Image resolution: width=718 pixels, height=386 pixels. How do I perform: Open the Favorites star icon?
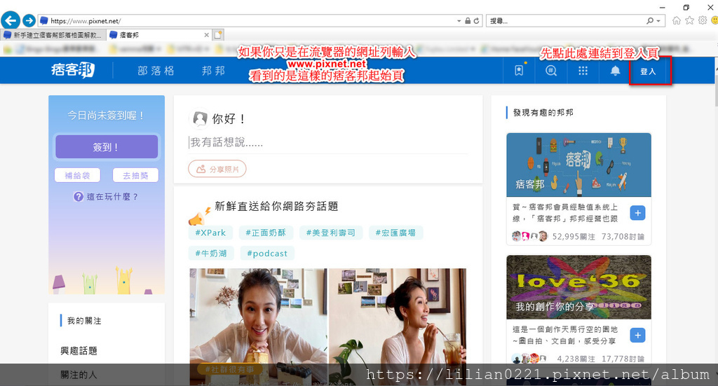pos(690,20)
